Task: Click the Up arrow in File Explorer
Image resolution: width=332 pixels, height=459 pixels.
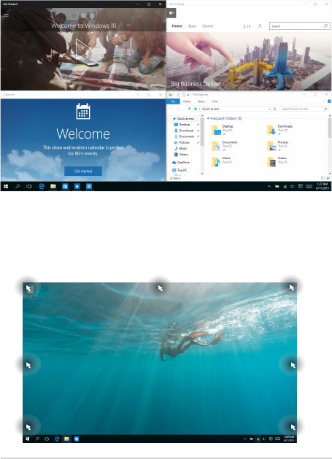Action: click(189, 109)
